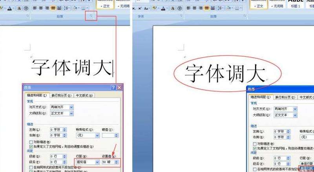Click Align Left icon in right Word window
The width and height of the screenshot is (314, 172).
tap(188, 8)
